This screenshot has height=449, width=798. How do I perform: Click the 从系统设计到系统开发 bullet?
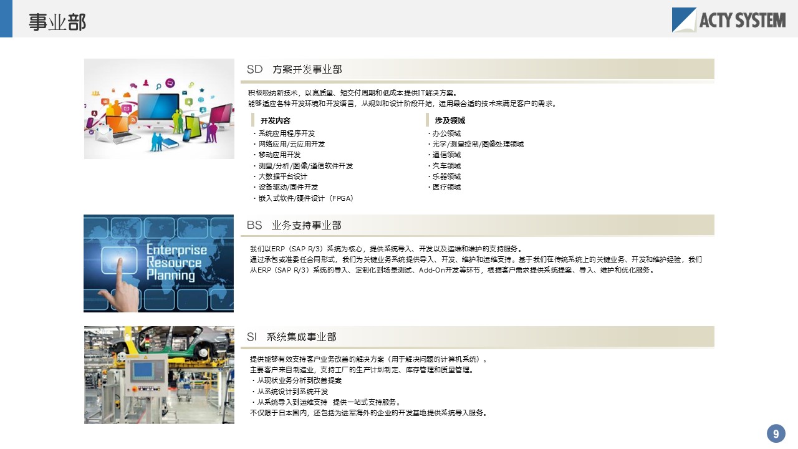(289, 392)
